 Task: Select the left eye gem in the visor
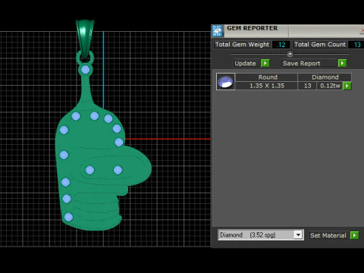[x=89, y=170]
